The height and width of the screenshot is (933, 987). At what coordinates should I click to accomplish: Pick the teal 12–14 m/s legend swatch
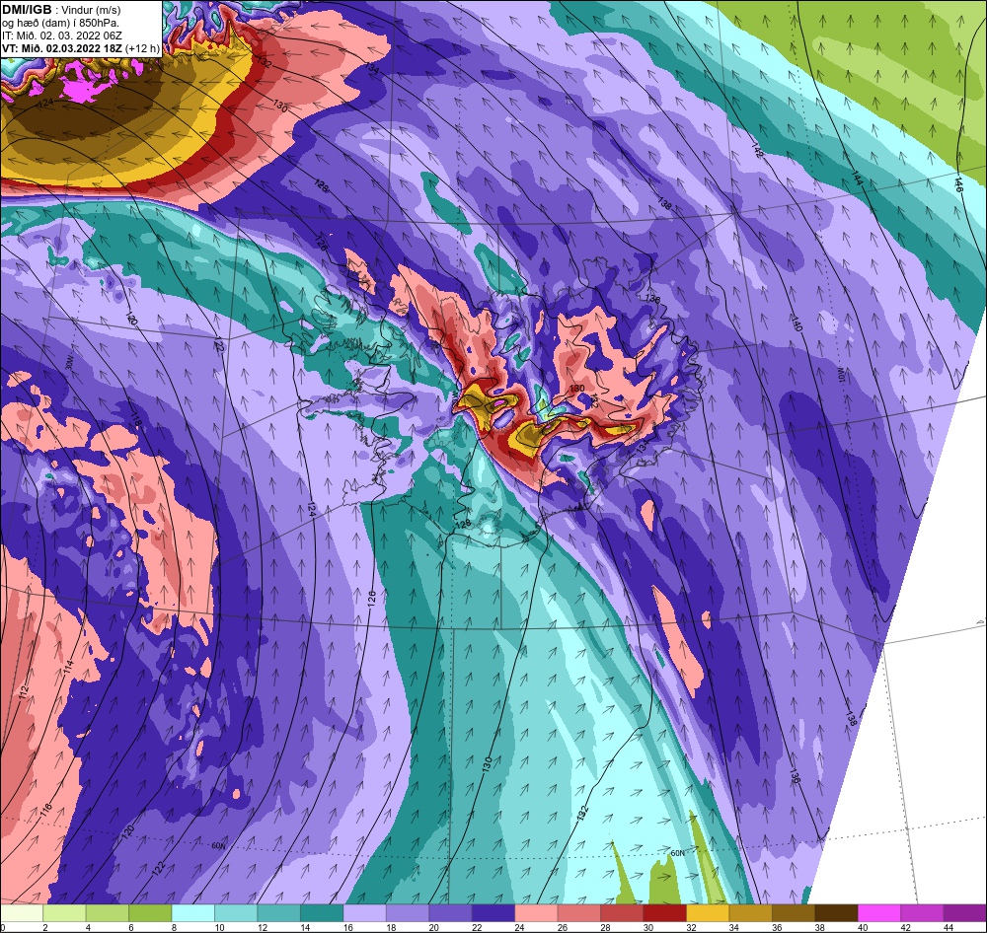point(279,913)
